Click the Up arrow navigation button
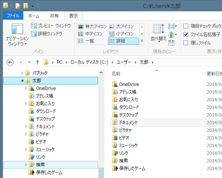Image resolution: width=222 pixels, height=178 pixels. coord(37,62)
